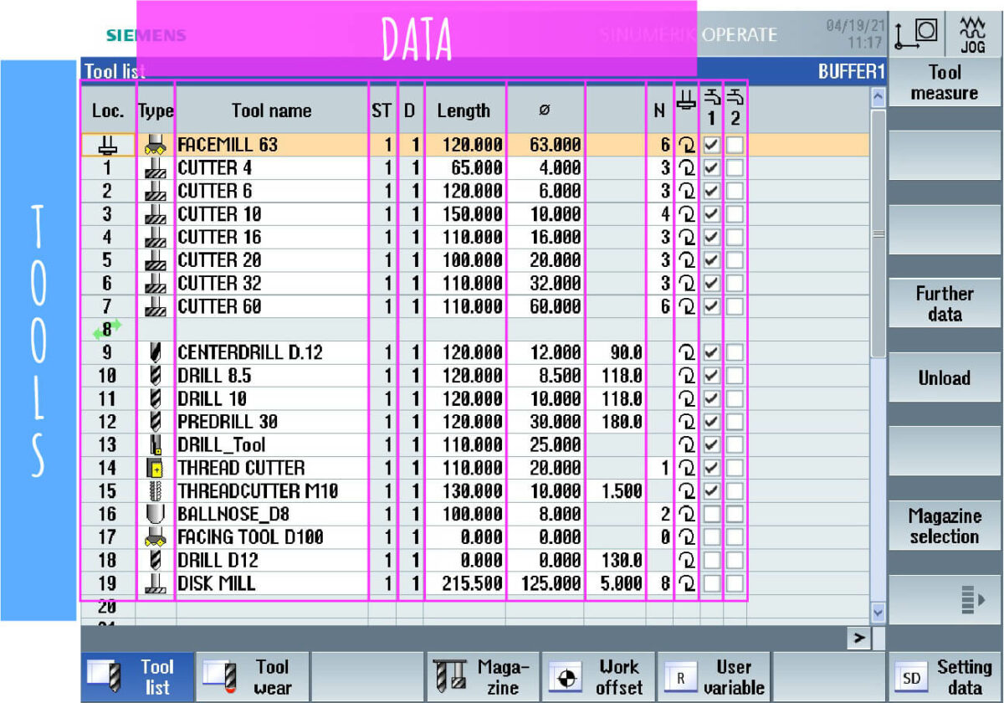This screenshot has height=703, width=1004.
Task: Enable checkbox 2 for DRILL 8.5
Action: pos(735,375)
